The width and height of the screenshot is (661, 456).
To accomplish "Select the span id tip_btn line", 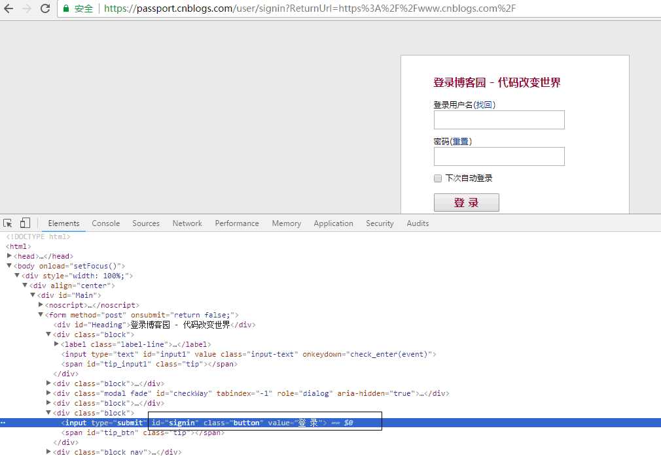I will (143, 432).
